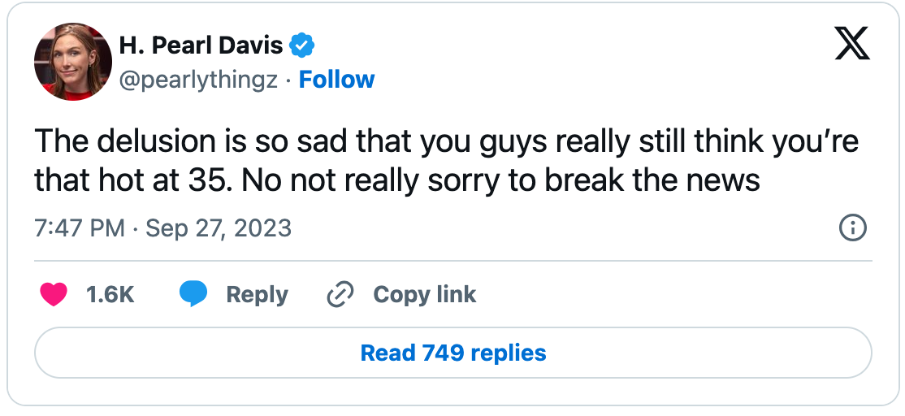Open H. Pearl Davis profile picture
This screenshot has height=416, width=905.
tap(73, 62)
